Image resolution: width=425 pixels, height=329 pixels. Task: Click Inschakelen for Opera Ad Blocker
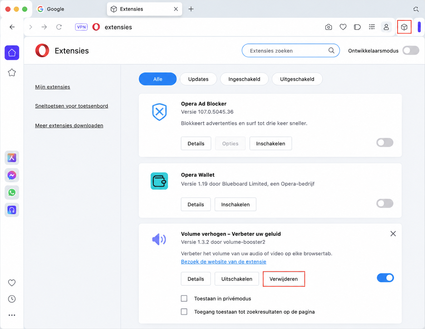(271, 143)
